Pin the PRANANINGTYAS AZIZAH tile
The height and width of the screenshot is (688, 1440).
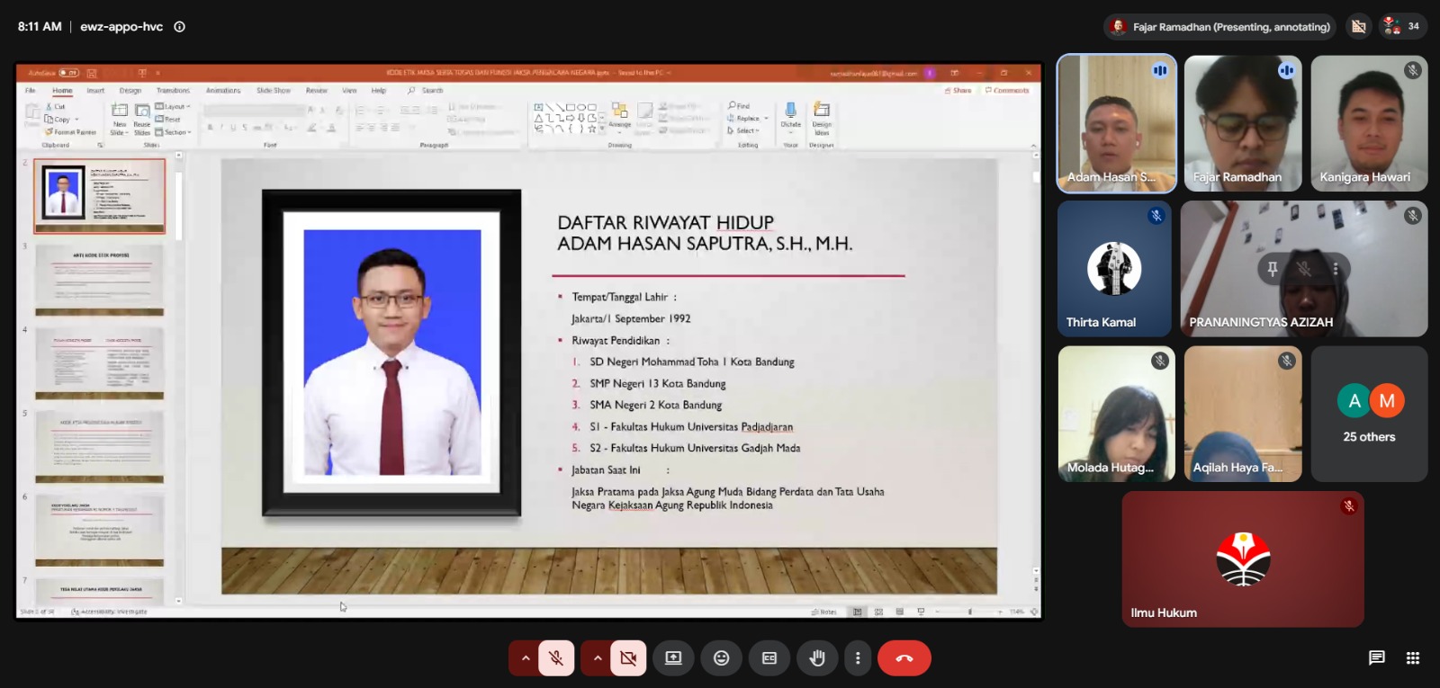1272,268
